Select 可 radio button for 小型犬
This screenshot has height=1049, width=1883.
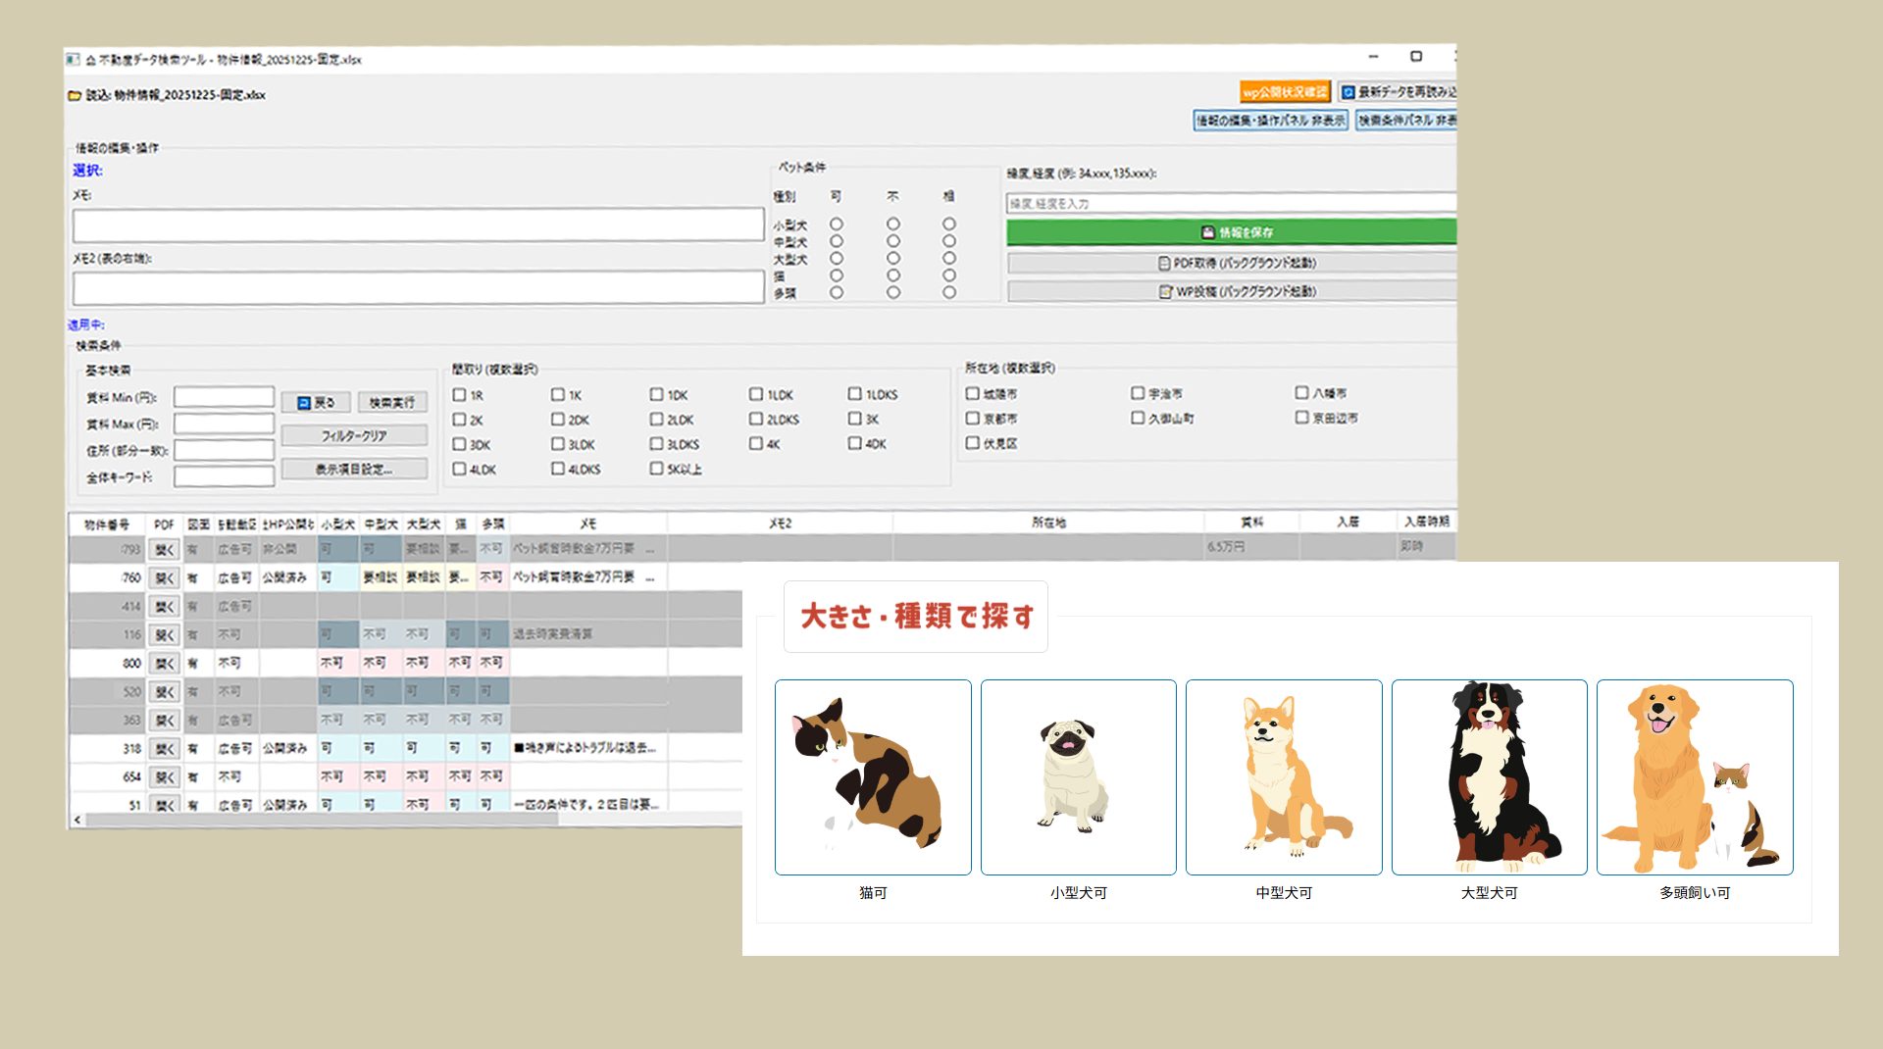(x=837, y=225)
